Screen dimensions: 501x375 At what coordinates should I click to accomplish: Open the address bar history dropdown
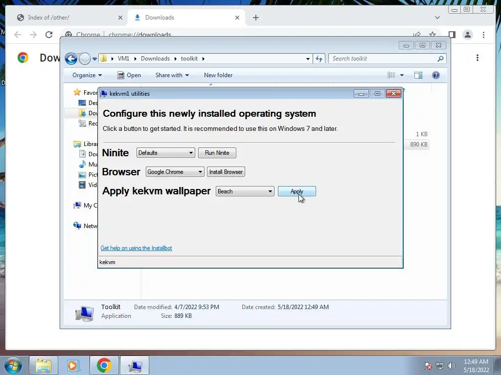point(308,59)
